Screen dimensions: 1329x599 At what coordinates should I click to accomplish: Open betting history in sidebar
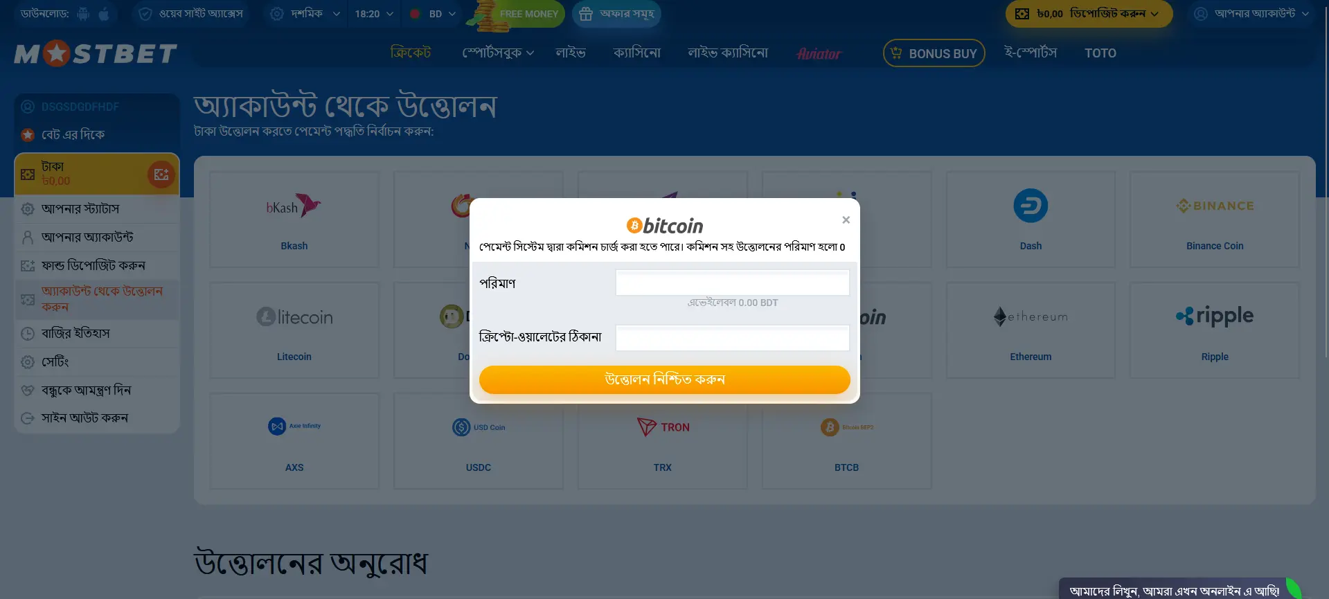[75, 334]
